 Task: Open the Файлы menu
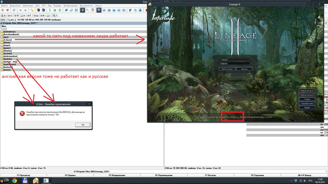coord(4,6)
